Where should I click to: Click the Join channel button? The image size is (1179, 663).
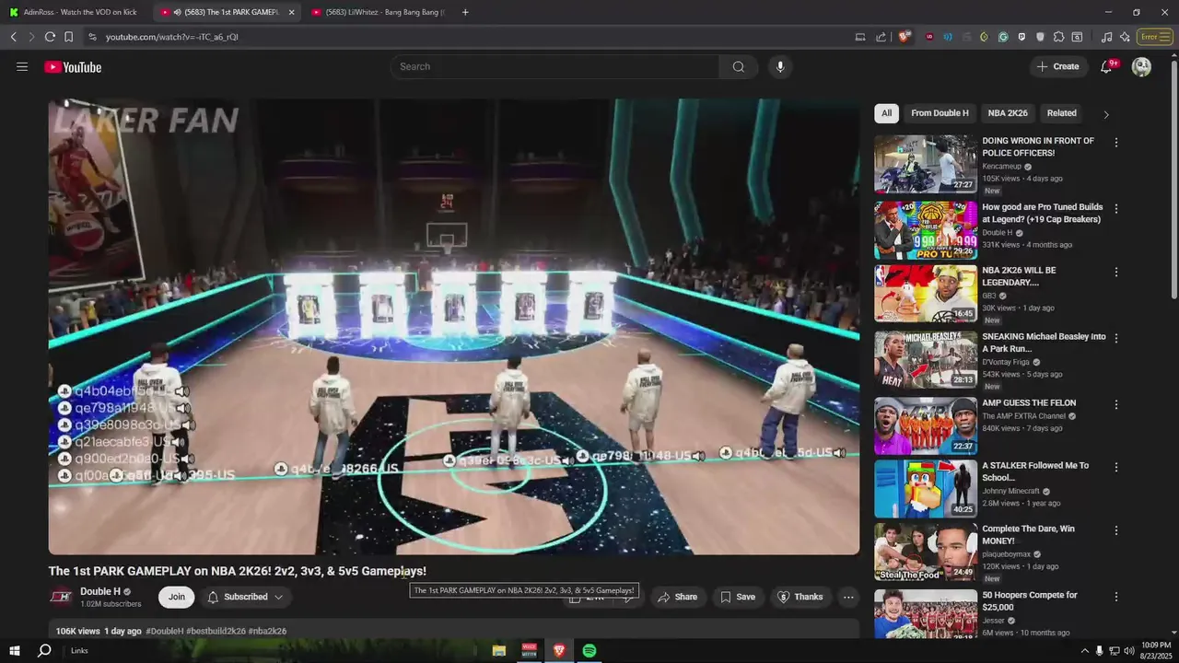click(x=177, y=597)
